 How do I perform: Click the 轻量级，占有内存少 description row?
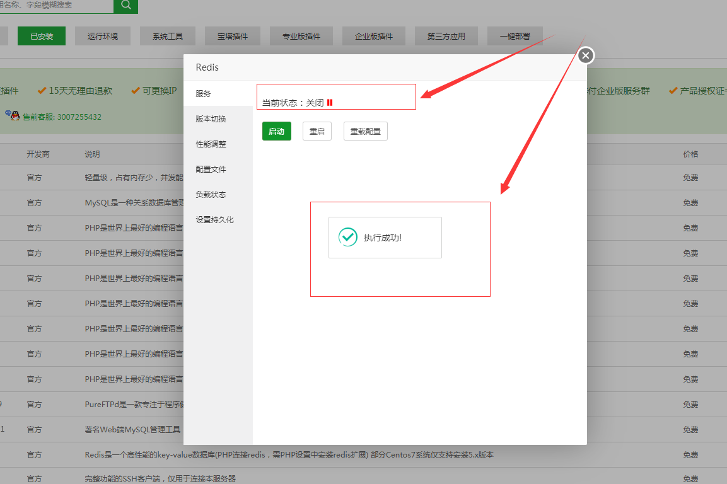point(134,178)
